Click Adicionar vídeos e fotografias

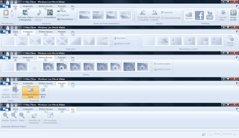(25, 15)
